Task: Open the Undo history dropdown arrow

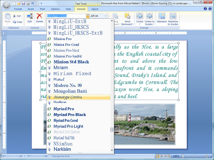Action: [36, 4]
